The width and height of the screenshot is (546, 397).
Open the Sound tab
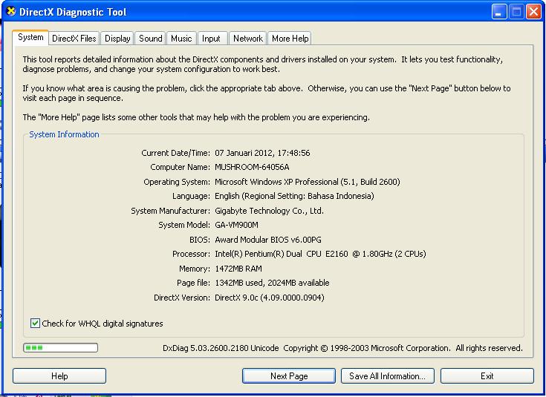click(x=150, y=39)
